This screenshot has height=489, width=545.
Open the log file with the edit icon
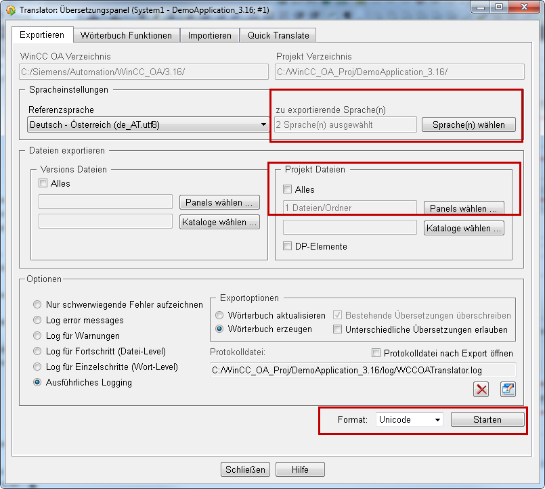tap(508, 390)
